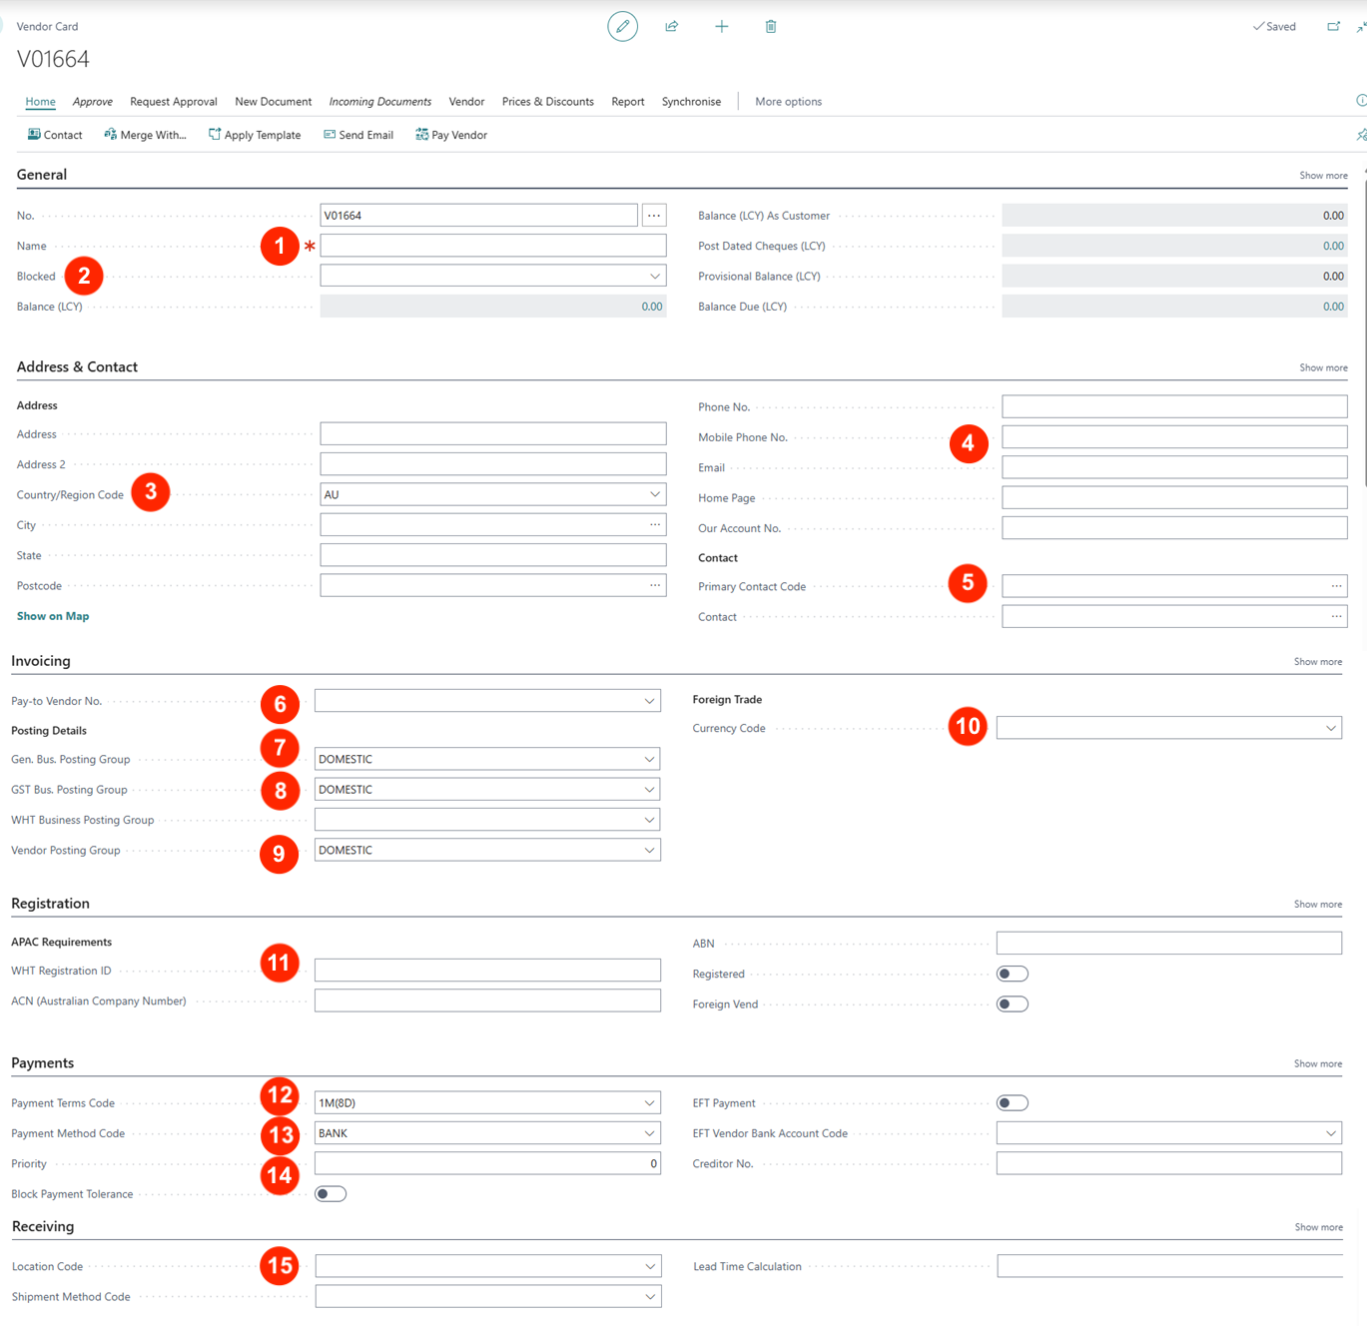Click the delete trash can icon

pos(771,27)
